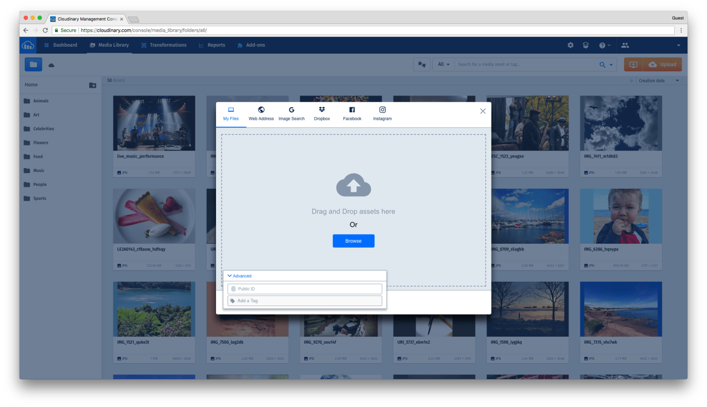Click the Cloudinary logo in the header

point(28,45)
